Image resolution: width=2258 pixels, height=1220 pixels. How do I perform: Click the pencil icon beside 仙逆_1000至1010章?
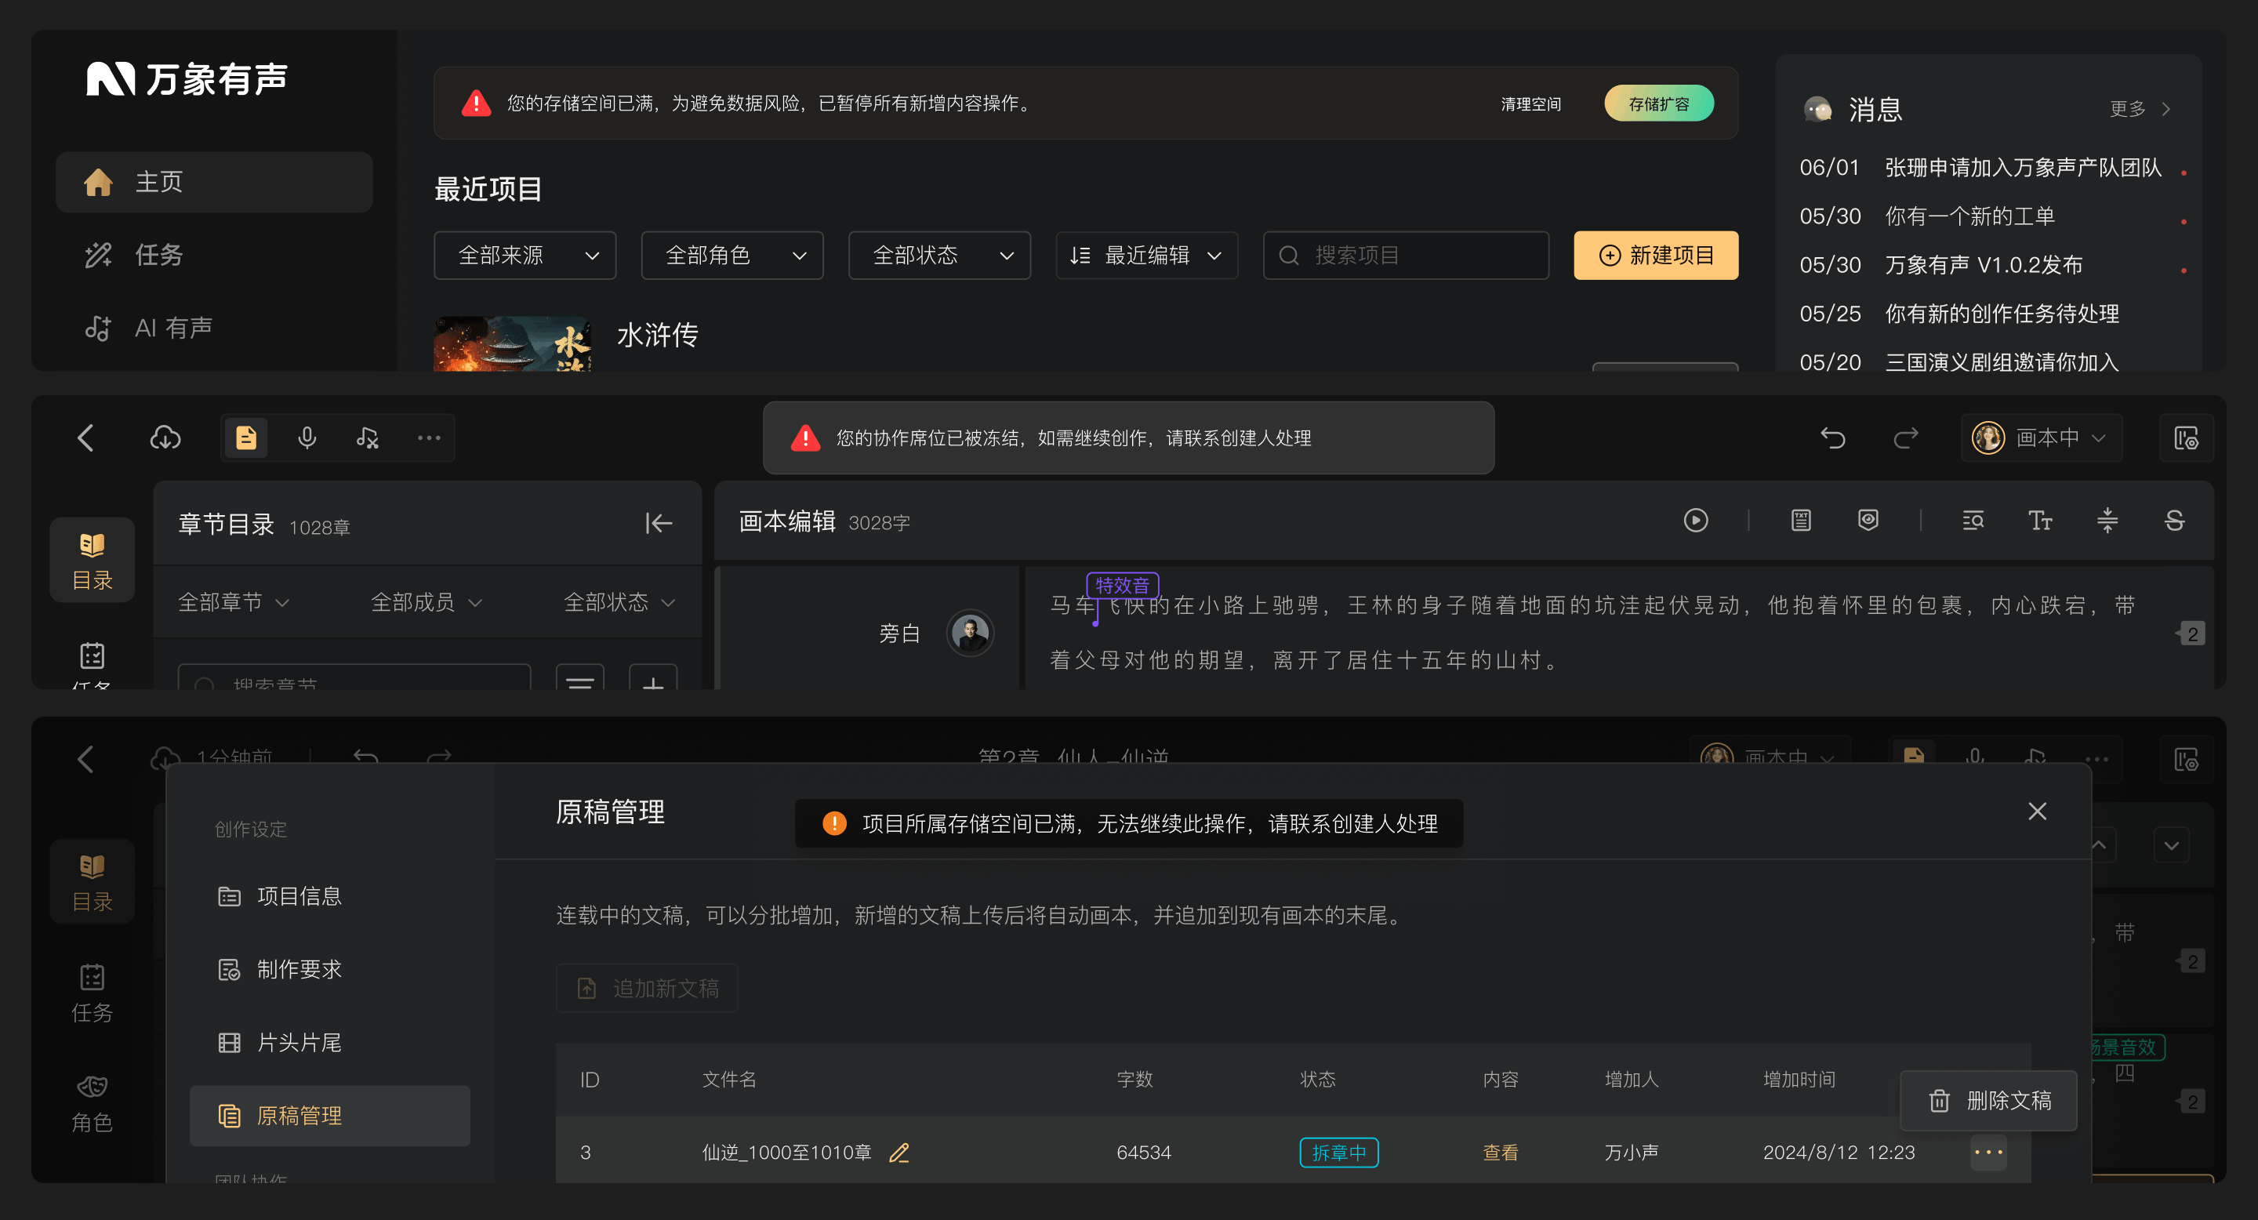click(899, 1153)
